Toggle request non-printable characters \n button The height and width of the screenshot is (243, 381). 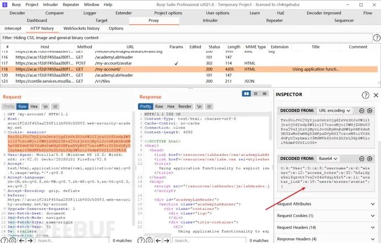click(45, 106)
